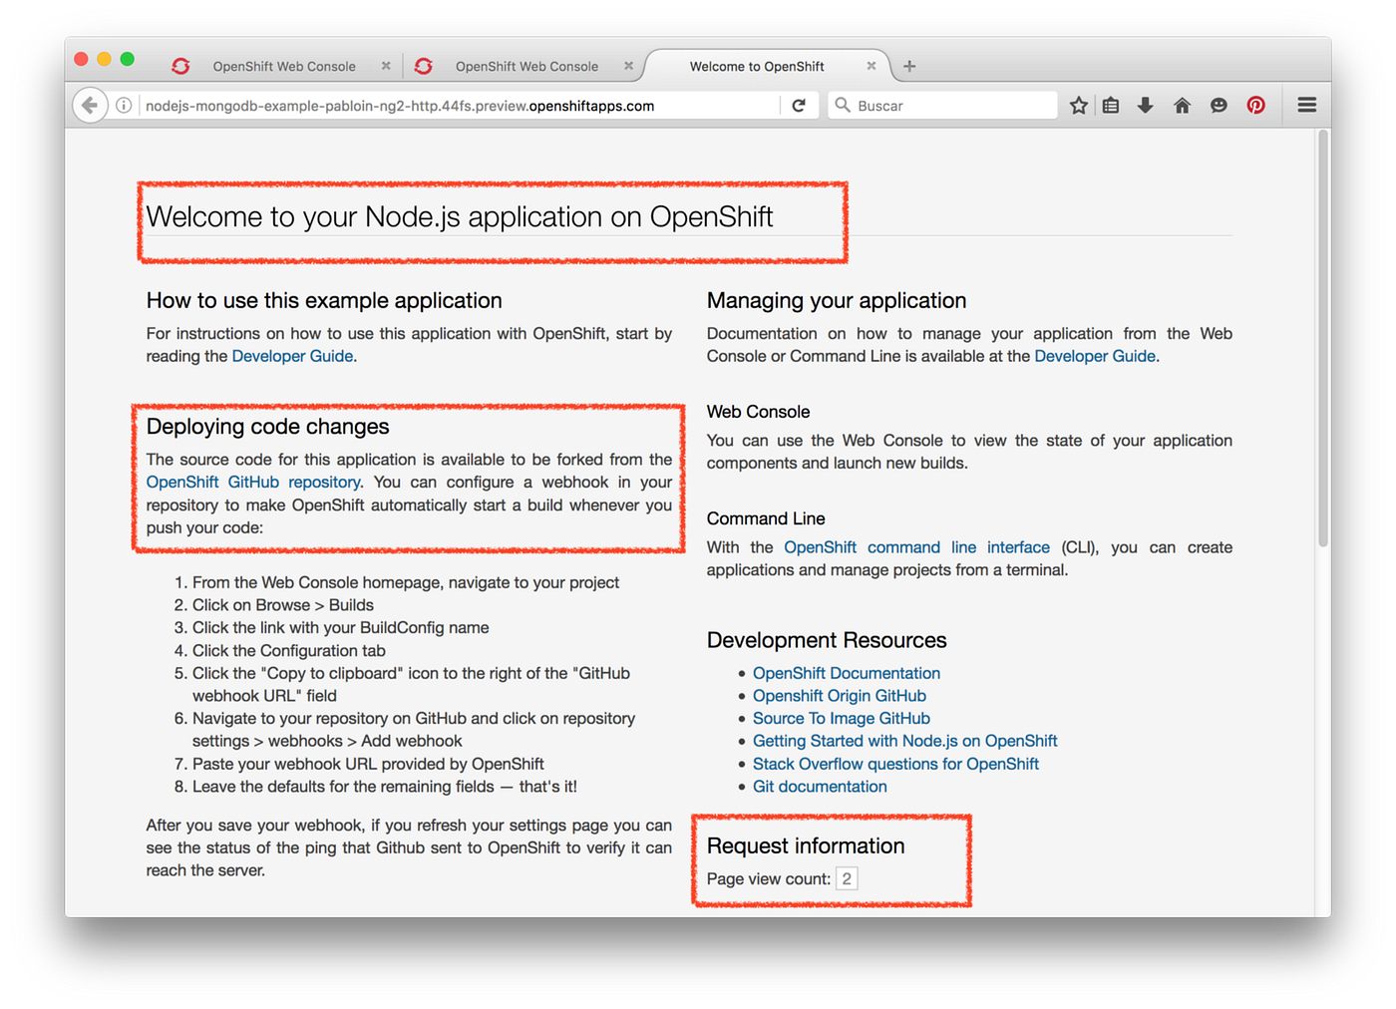Click the Command Line subheading
This screenshot has height=1009, width=1396.
coord(766,518)
